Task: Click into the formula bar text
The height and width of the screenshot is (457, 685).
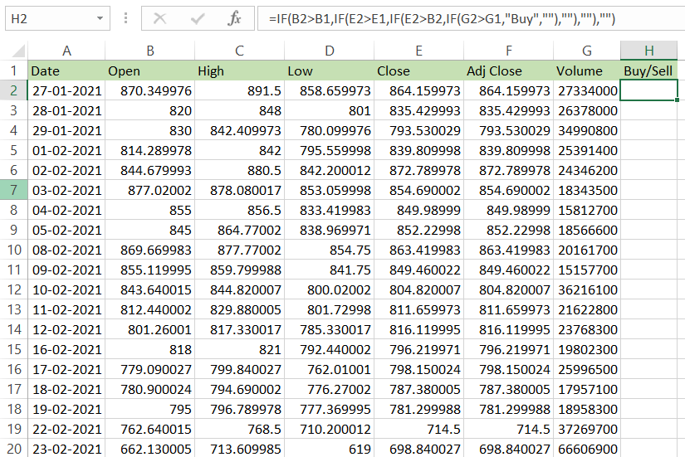Action: pyautogui.click(x=465, y=18)
